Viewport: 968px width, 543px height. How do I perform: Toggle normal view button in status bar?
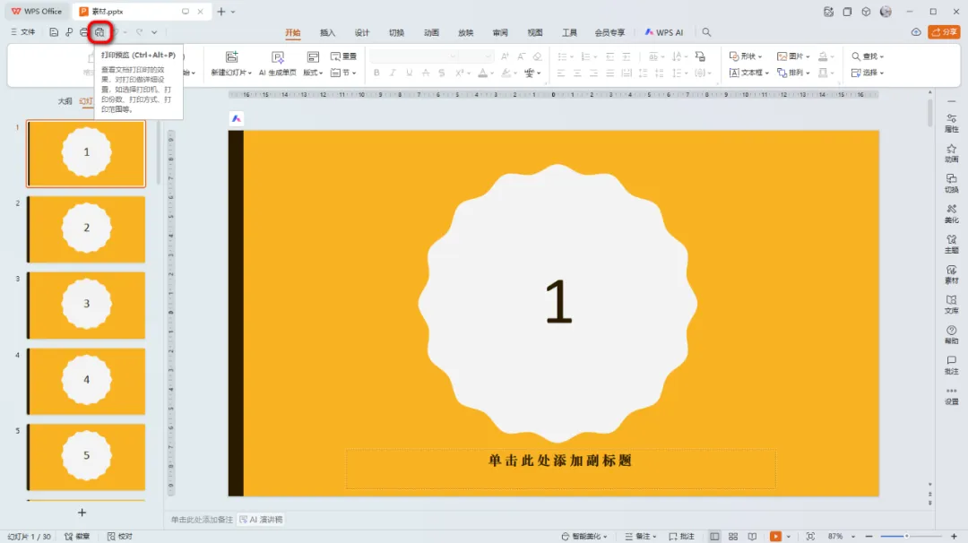pyautogui.click(x=714, y=536)
